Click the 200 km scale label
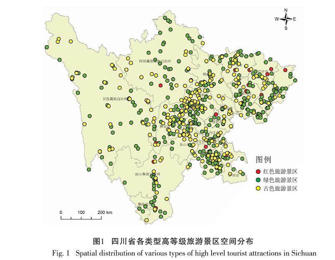This screenshot has height=260, width=335. [x=105, y=212]
